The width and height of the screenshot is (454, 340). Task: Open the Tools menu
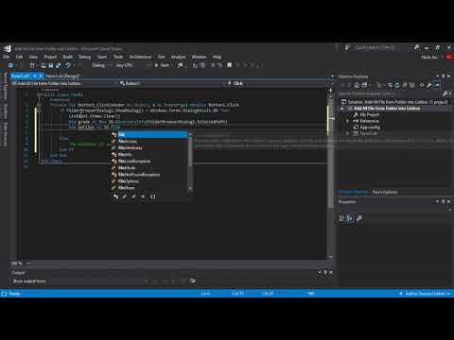118,57
